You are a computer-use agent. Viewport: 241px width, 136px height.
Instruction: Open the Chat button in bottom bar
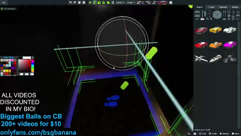[x=203, y=134]
